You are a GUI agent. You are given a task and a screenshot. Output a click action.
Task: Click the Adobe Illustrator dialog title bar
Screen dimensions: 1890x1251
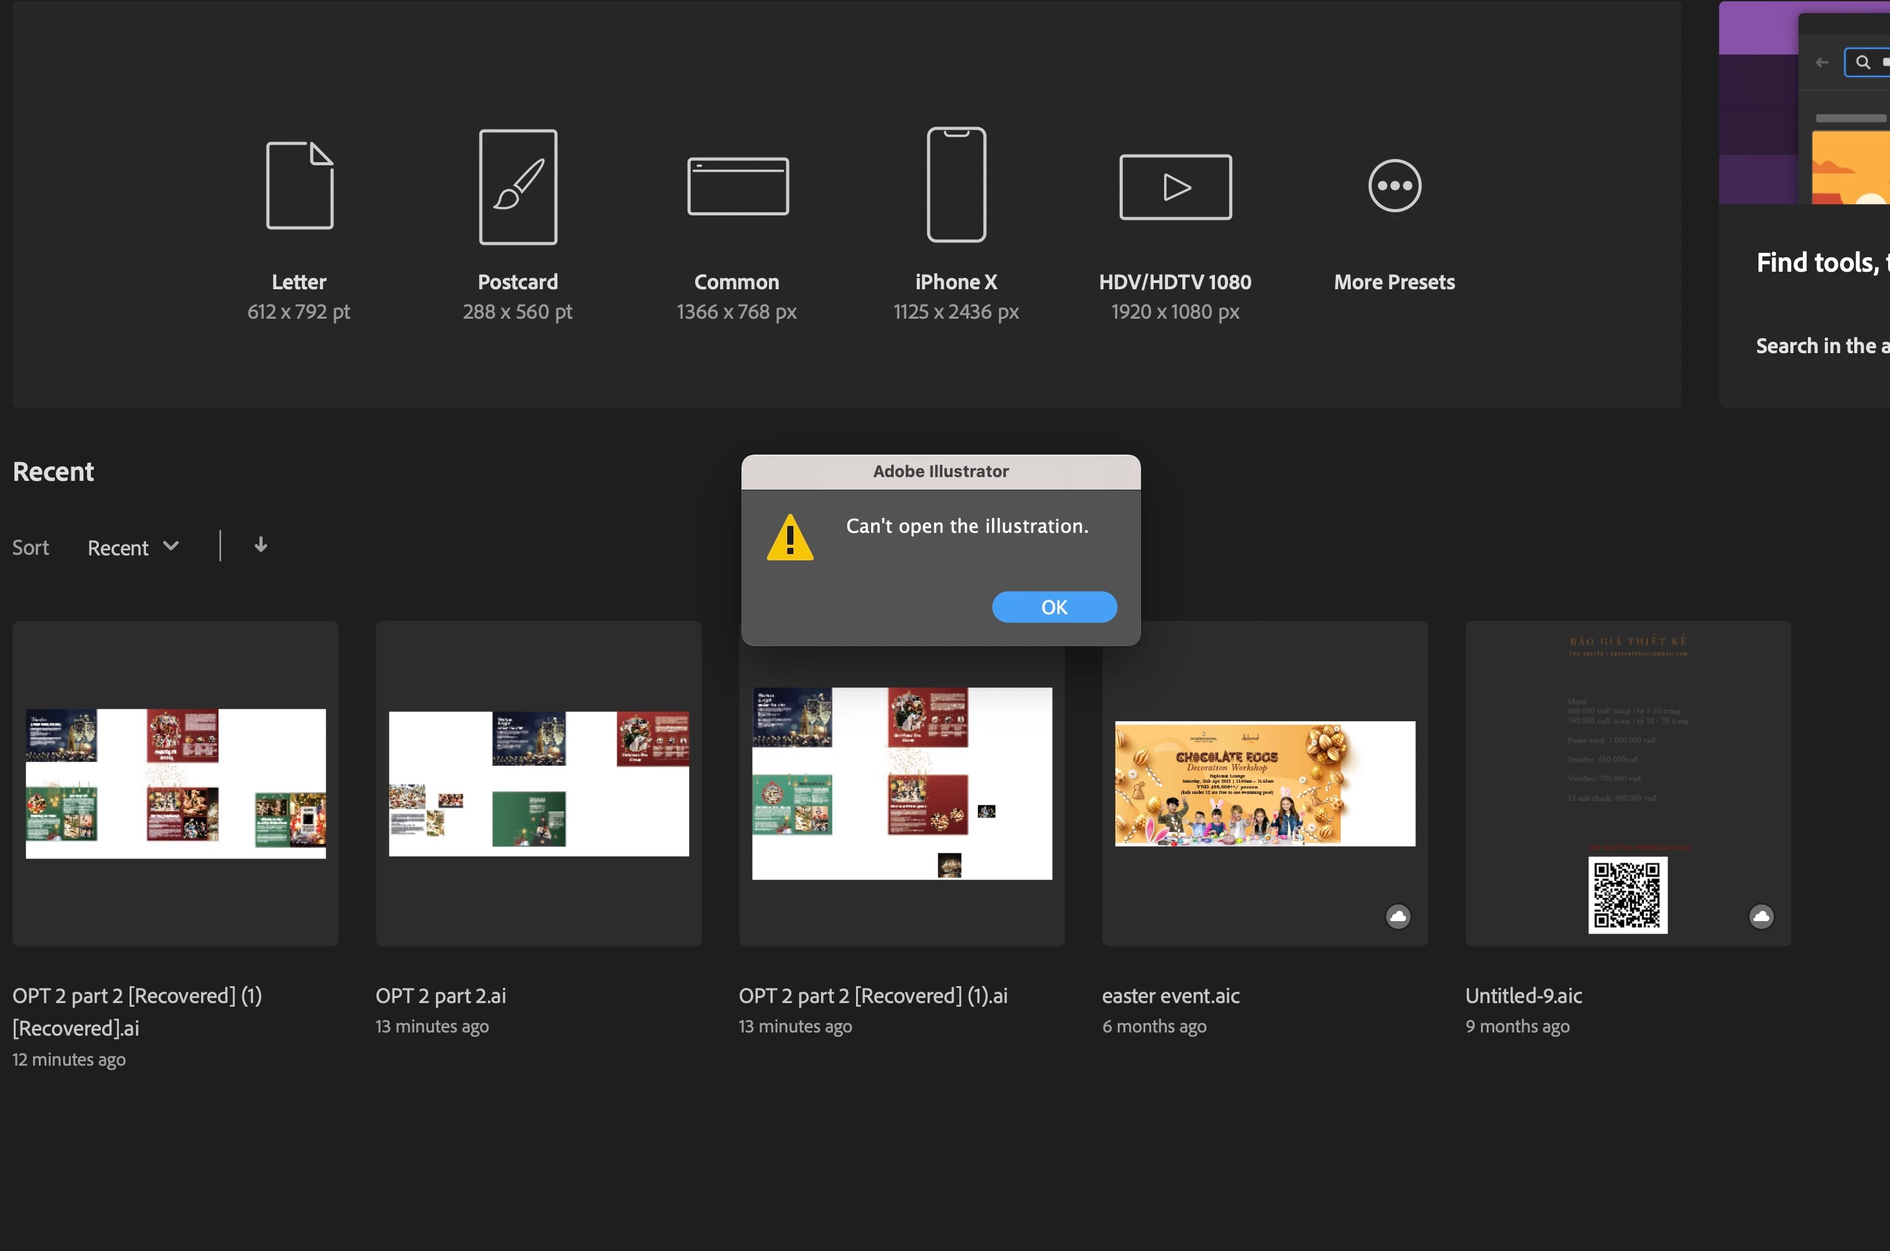[941, 471]
